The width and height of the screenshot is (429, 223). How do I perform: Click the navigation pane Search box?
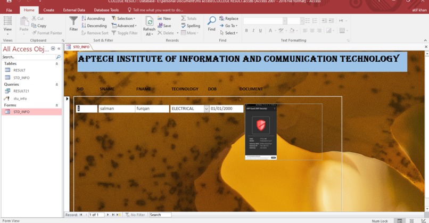pyautogui.click(x=29, y=57)
